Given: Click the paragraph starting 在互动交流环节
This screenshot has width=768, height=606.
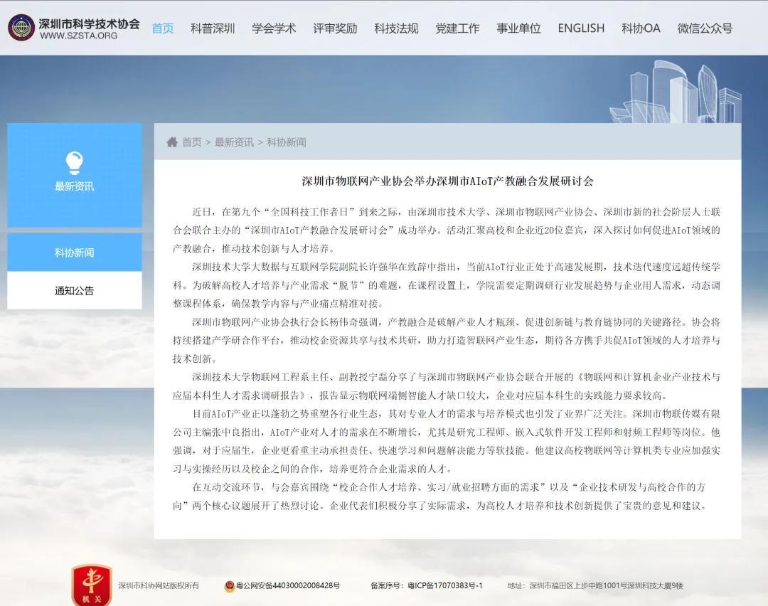Looking at the screenshot, I should tap(442, 496).
